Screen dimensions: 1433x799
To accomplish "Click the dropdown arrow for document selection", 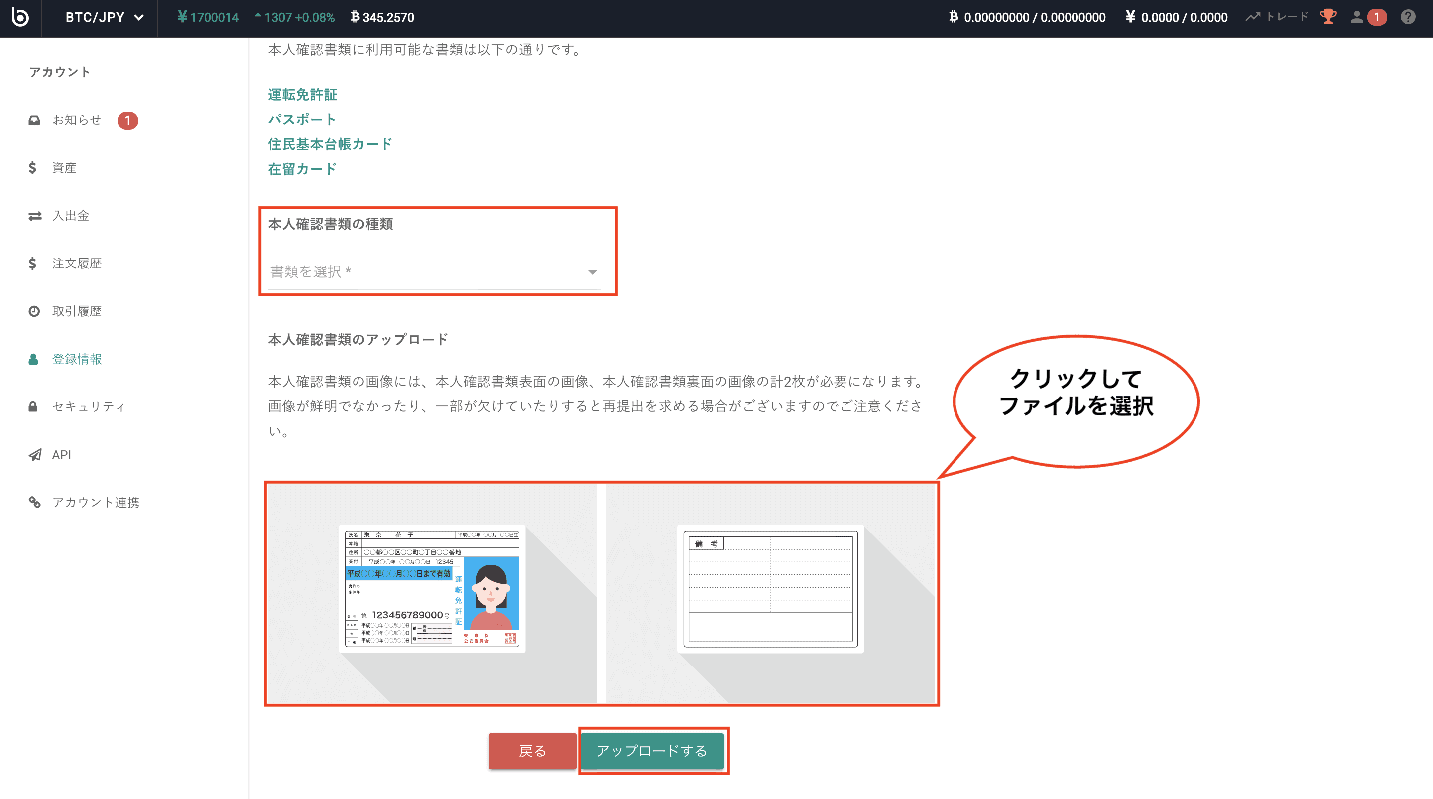I will pos(592,272).
